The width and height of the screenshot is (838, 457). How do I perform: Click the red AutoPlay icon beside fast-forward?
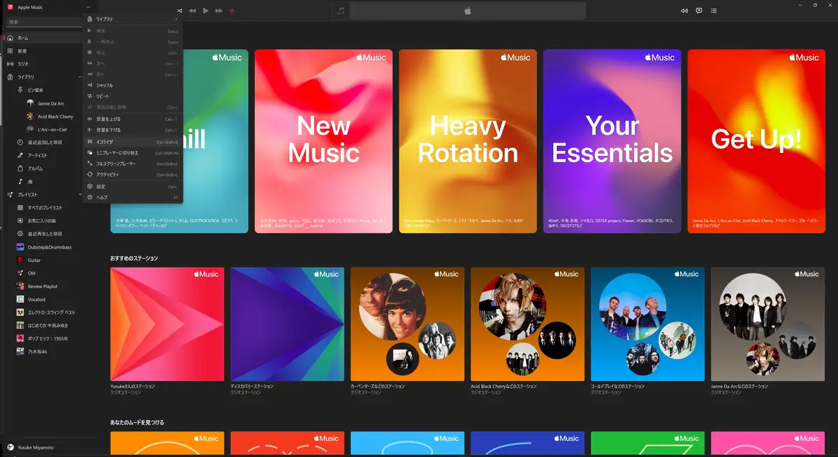232,11
